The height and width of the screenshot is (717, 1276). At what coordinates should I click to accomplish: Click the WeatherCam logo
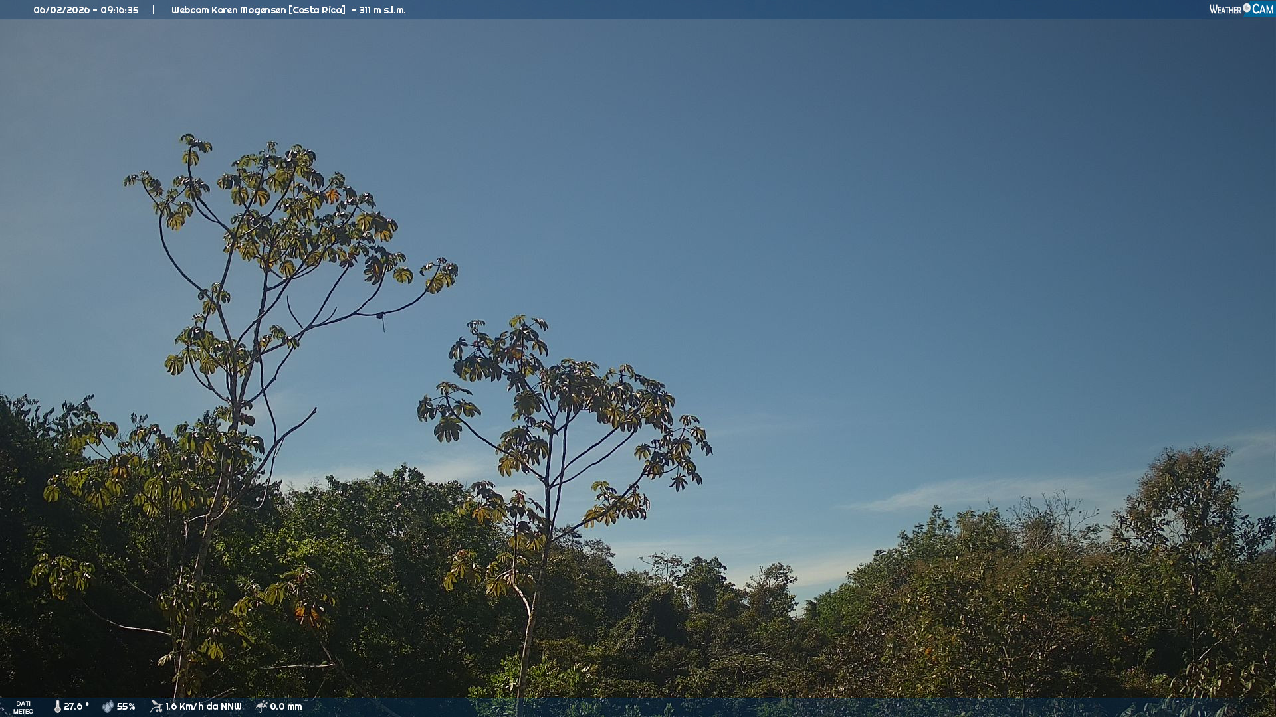tap(1241, 9)
